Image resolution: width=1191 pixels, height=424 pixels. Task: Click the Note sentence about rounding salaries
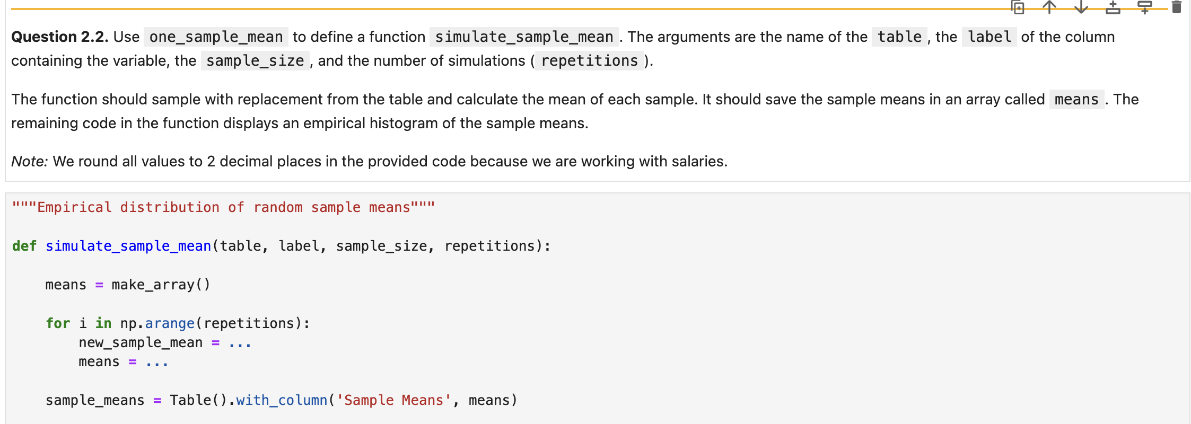[370, 161]
